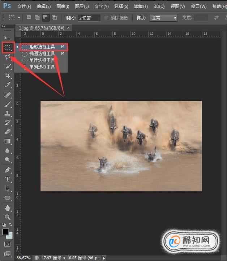Select the Horizontal Type tool

coord(8,179)
